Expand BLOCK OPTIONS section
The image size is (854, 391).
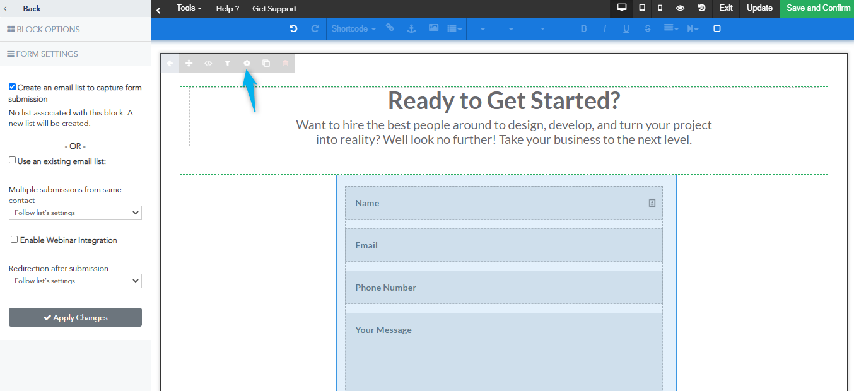[x=76, y=29]
